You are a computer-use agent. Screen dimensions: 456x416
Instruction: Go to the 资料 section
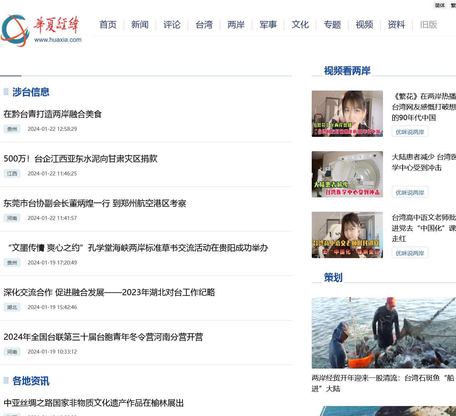point(397,25)
